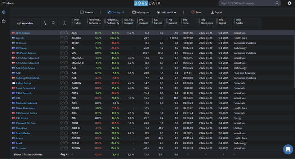Click the portfolio icon for 4C Group
The height and width of the screenshot is (159, 295).
pos(66,48)
